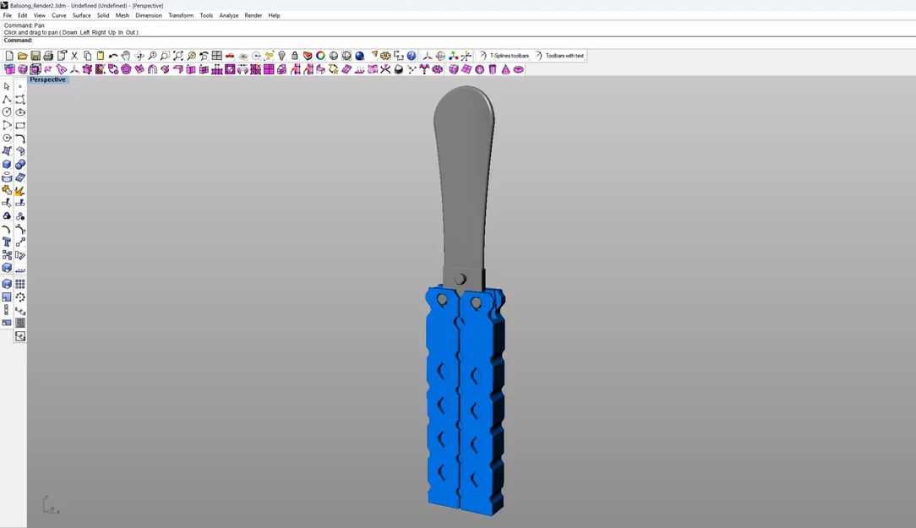
Task: Select the Explode tool in sidebar
Action: [20, 190]
